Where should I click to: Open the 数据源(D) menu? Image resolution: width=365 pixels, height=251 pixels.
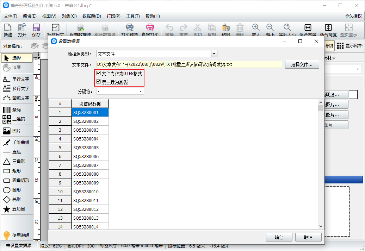(x=92, y=16)
